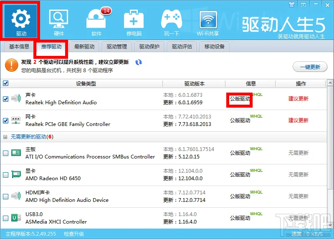The width and height of the screenshot is (334, 239).
Task: Switch to the 最新驱动 tab
Action: tap(84, 47)
